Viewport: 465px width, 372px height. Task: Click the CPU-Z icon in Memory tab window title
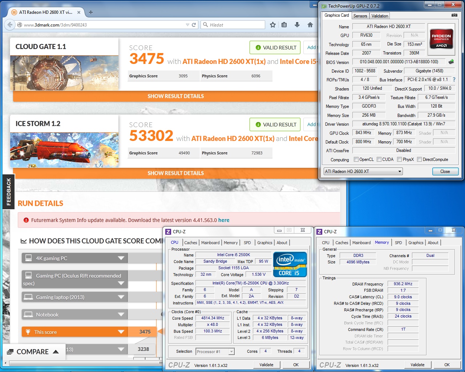(x=319, y=231)
